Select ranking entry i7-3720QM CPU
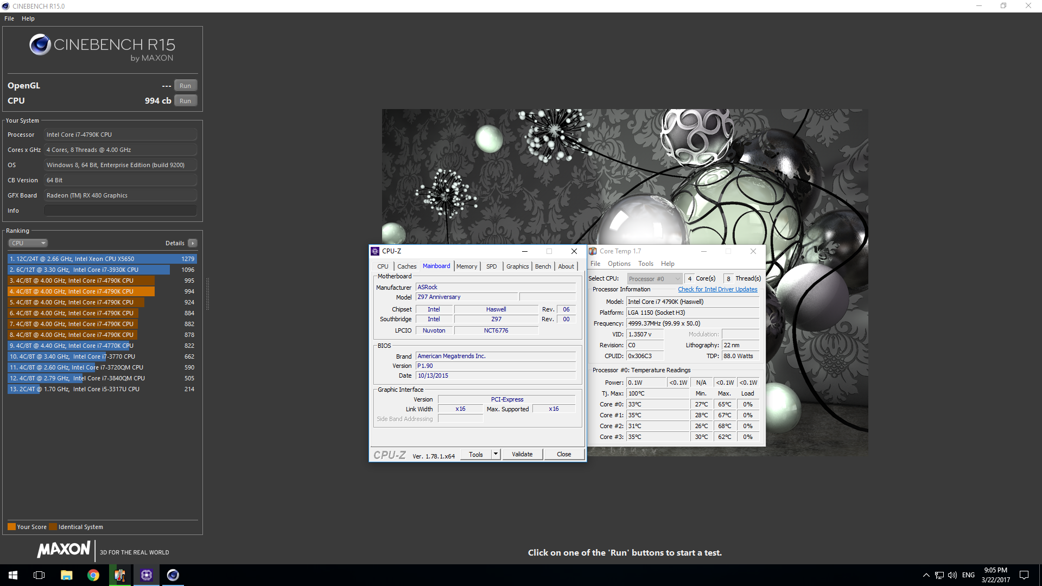1042x586 pixels. (102, 367)
